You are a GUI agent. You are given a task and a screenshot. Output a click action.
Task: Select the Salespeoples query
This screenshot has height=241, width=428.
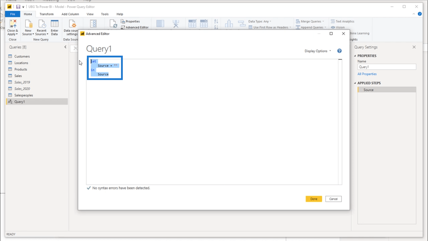point(37,95)
